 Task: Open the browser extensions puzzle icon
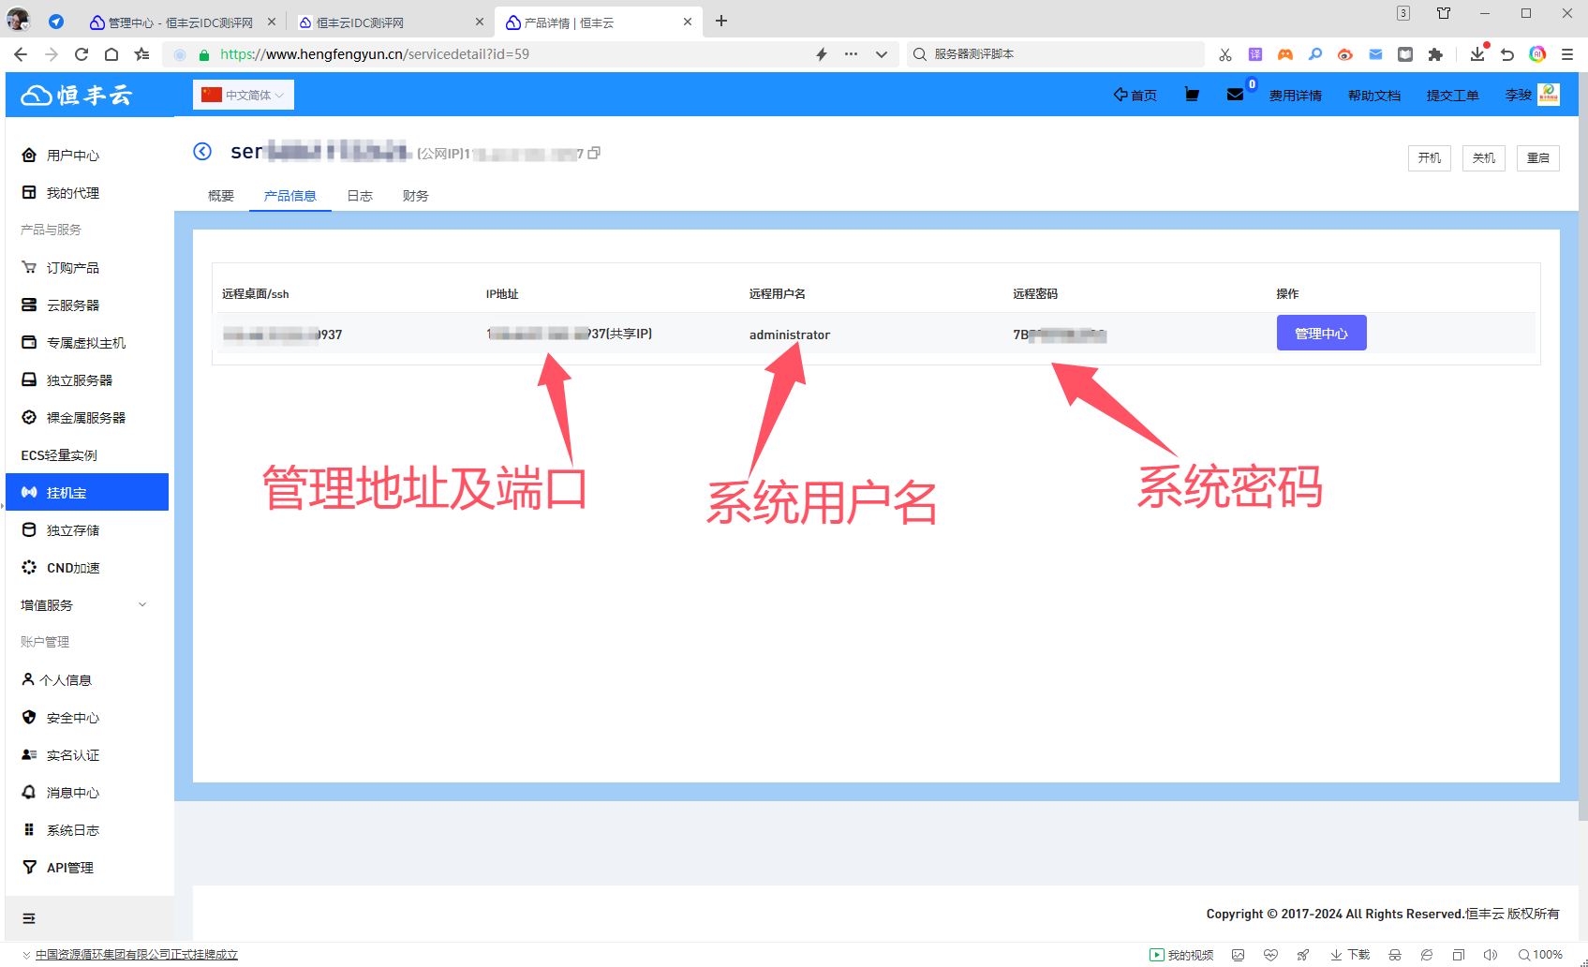[x=1435, y=54]
